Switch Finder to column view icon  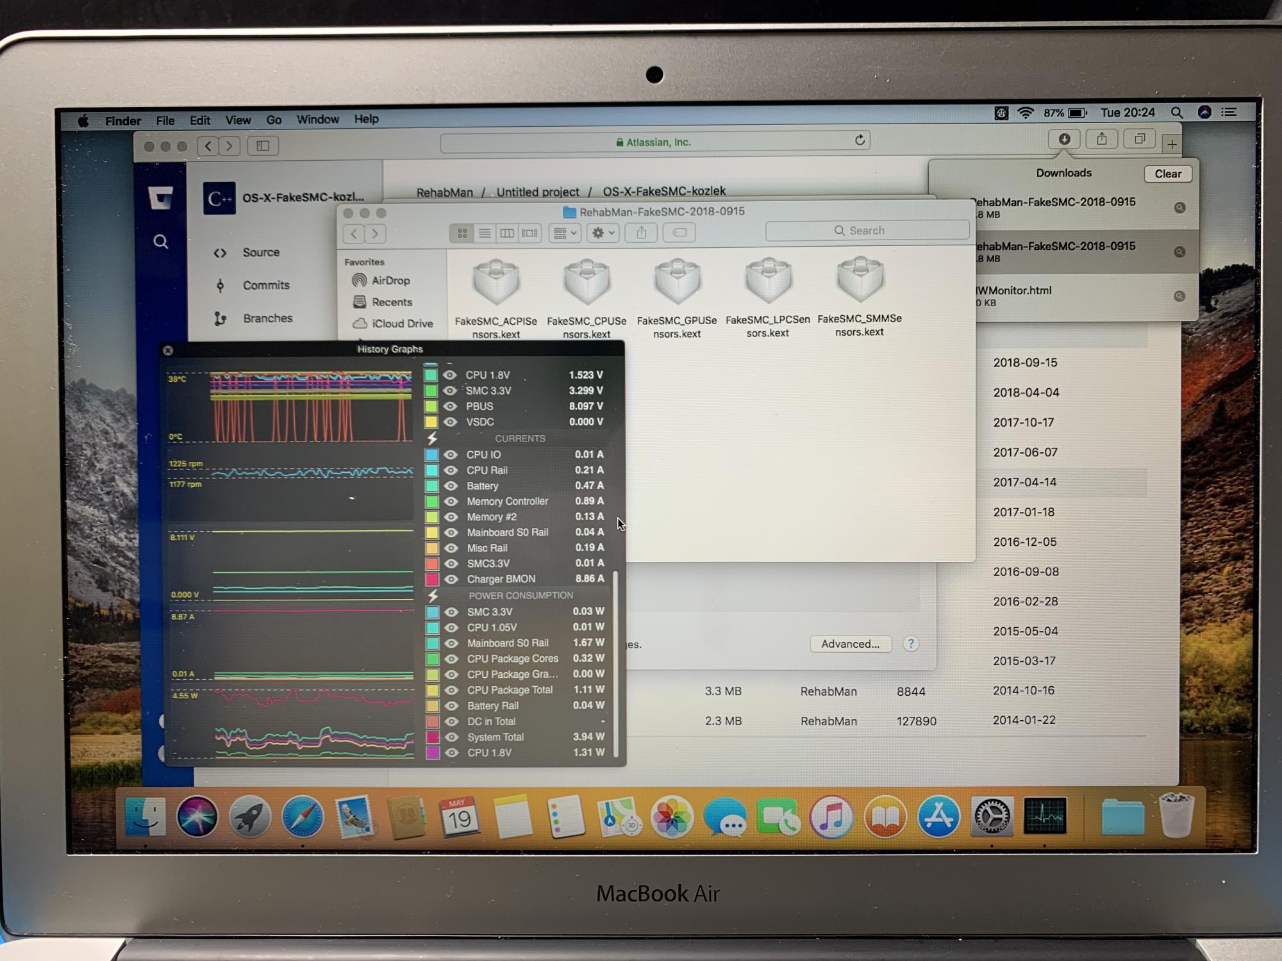click(x=506, y=233)
